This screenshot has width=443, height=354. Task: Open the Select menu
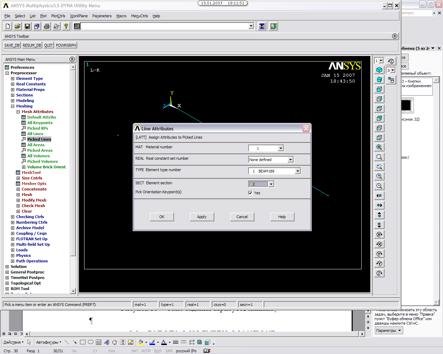[x=20, y=16]
